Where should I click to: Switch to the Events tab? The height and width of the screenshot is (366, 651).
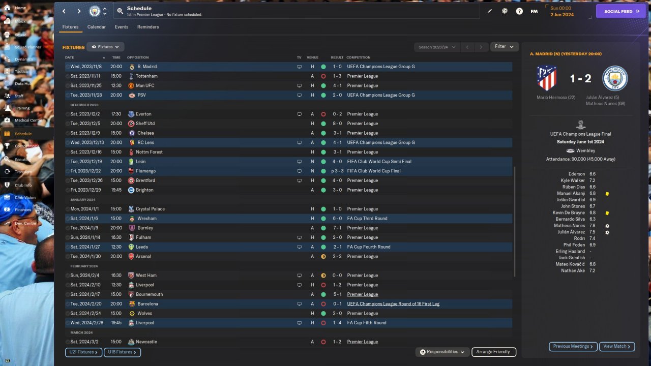pyautogui.click(x=122, y=27)
